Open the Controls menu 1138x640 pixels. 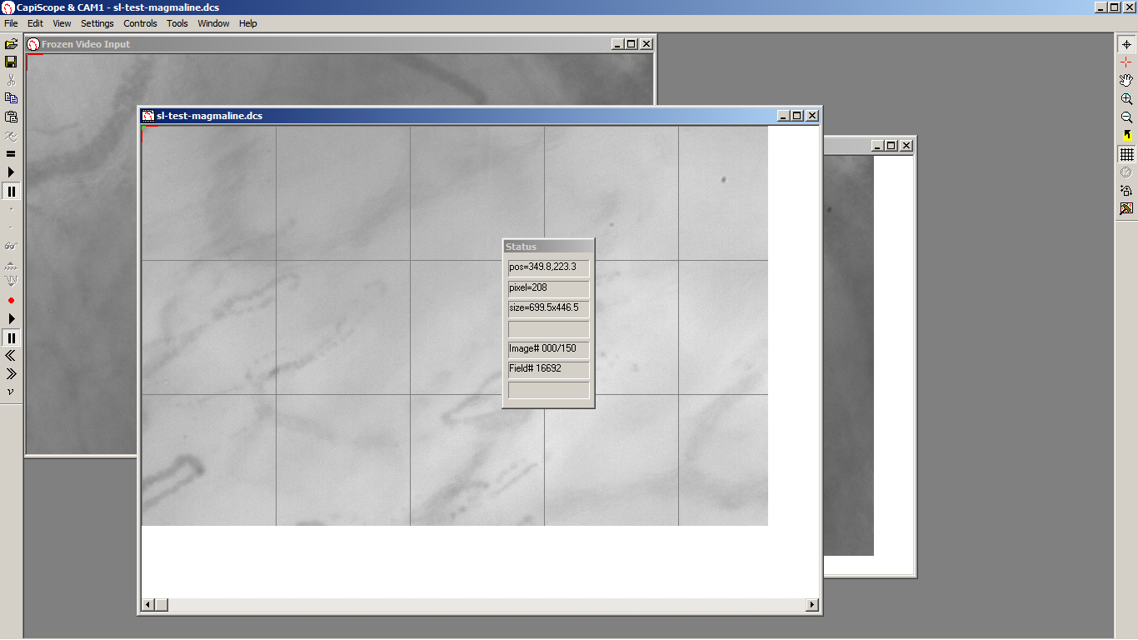pyautogui.click(x=140, y=23)
